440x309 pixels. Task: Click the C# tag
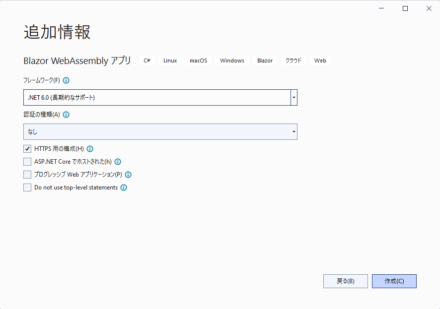(x=147, y=61)
